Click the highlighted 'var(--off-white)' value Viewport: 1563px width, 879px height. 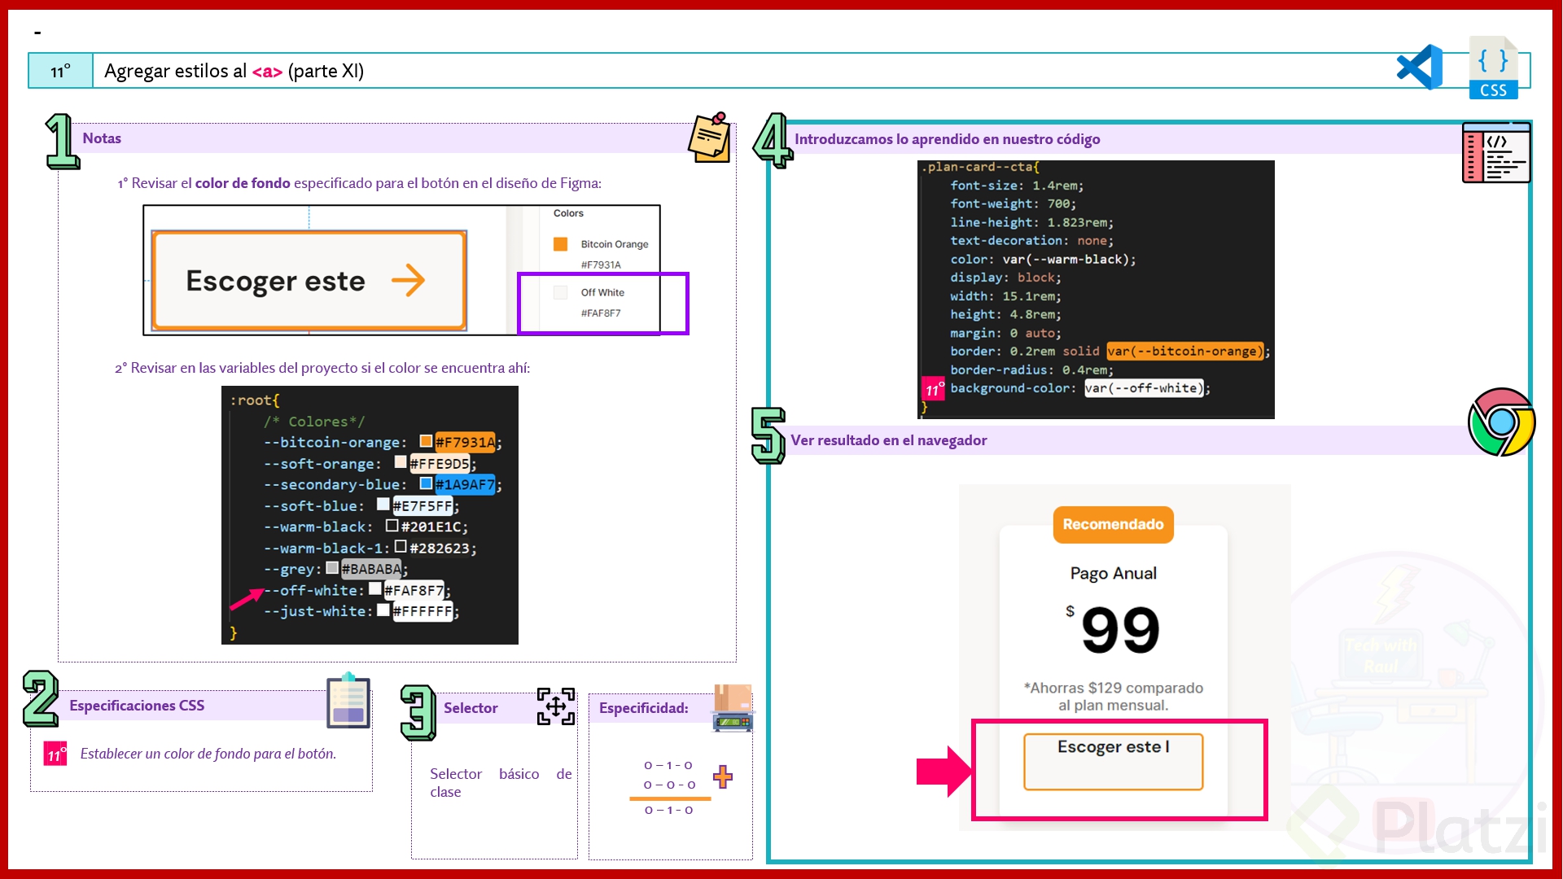click(1144, 388)
